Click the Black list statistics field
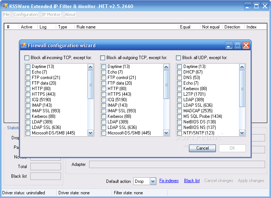This screenshot has width=271, height=198. click(x=45, y=176)
